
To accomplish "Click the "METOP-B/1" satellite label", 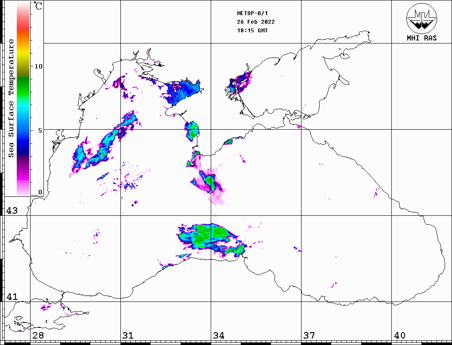I will pyautogui.click(x=252, y=13).
